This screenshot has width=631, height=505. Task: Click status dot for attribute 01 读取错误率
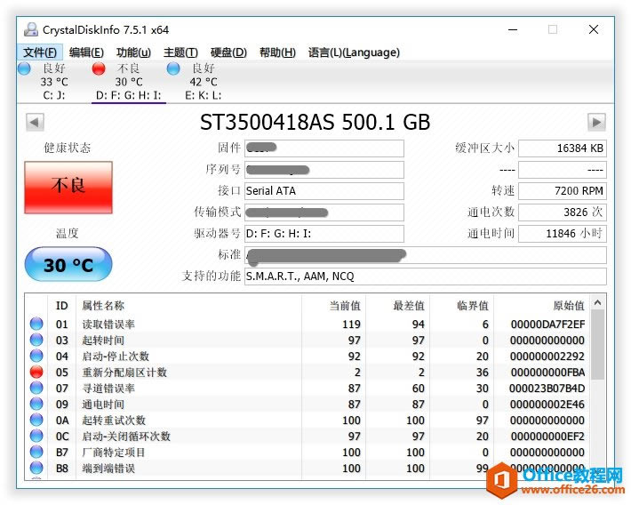[36, 324]
